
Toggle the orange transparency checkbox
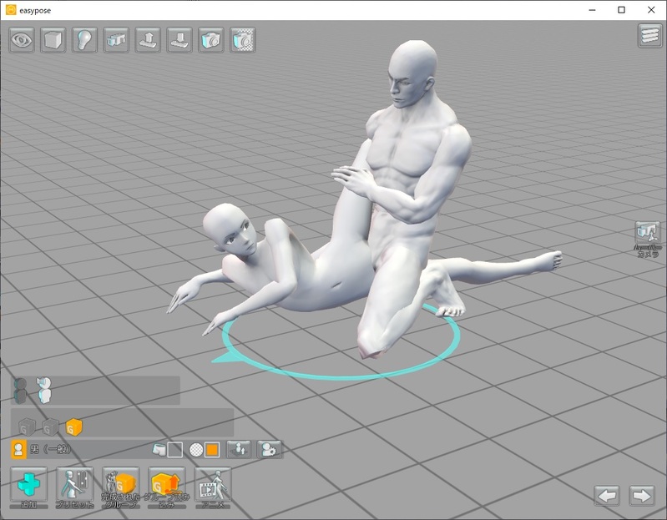[x=212, y=449]
